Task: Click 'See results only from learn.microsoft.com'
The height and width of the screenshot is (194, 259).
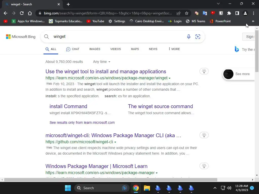Action: (x=82, y=123)
